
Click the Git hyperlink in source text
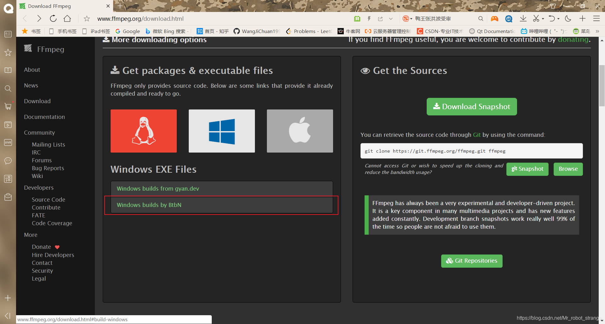coord(477,135)
